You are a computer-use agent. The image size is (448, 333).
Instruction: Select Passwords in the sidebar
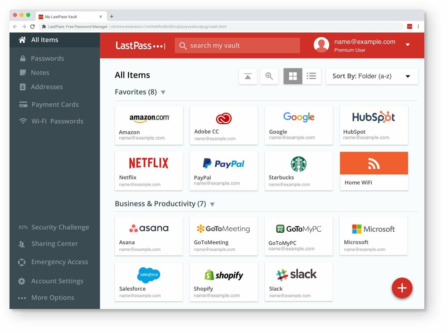(x=47, y=58)
